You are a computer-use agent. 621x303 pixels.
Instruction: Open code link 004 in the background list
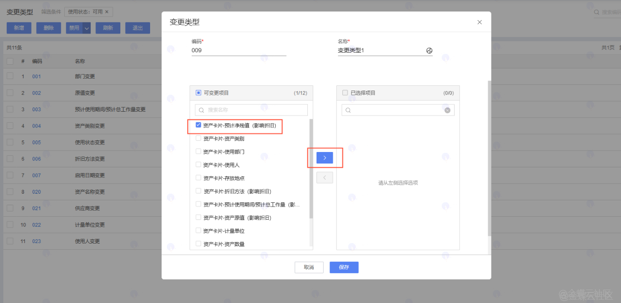tap(36, 126)
